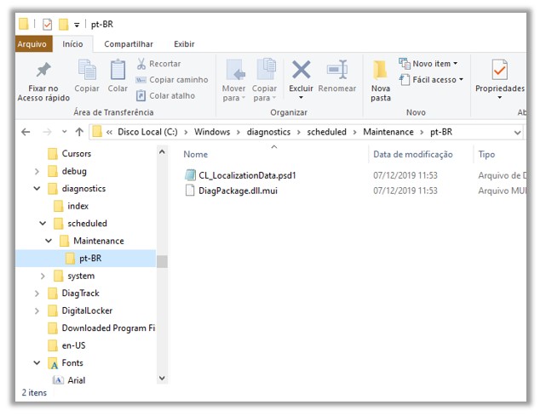540x416 pixels.
Task: Open the Arquivo menu
Action: pos(32,44)
